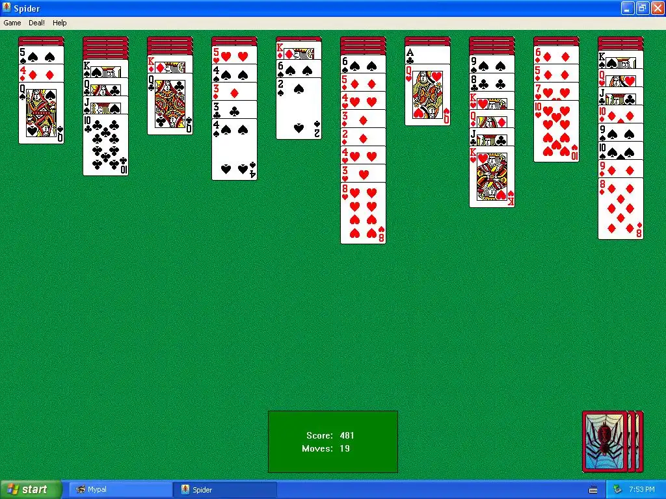
Task: Select the jack of clubs above the 10 of diamonds
Action: pos(620,96)
